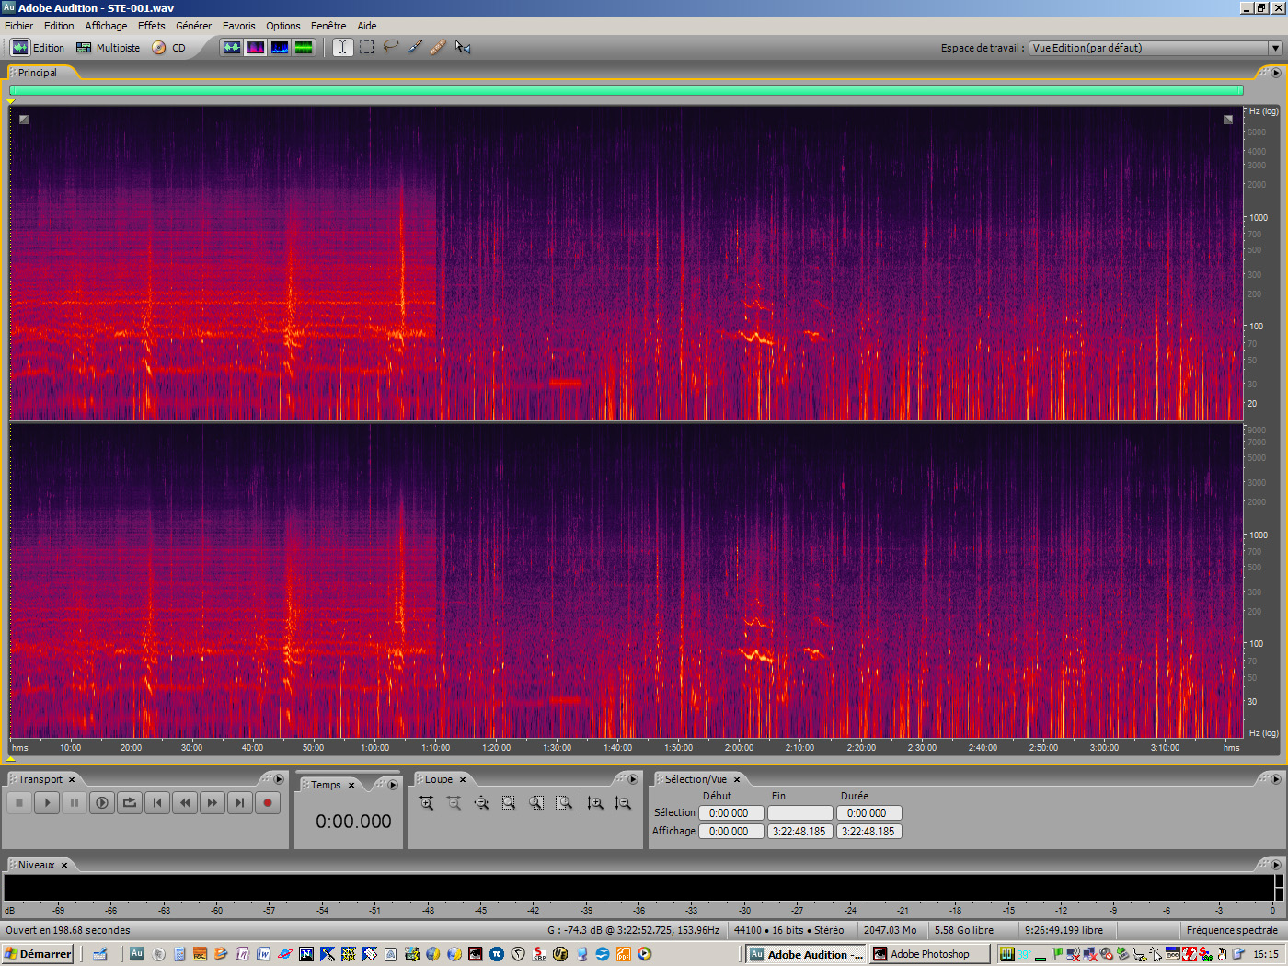Pick the Marquee selection tool
Viewport: 1288px width, 966px height.
click(x=367, y=47)
